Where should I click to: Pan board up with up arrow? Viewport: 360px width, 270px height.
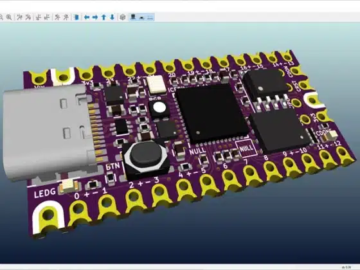(x=104, y=17)
